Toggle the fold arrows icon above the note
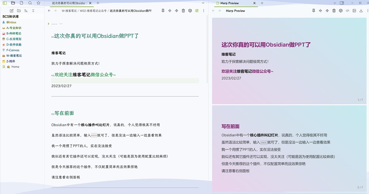The image size is (369, 194). click(x=176, y=11)
